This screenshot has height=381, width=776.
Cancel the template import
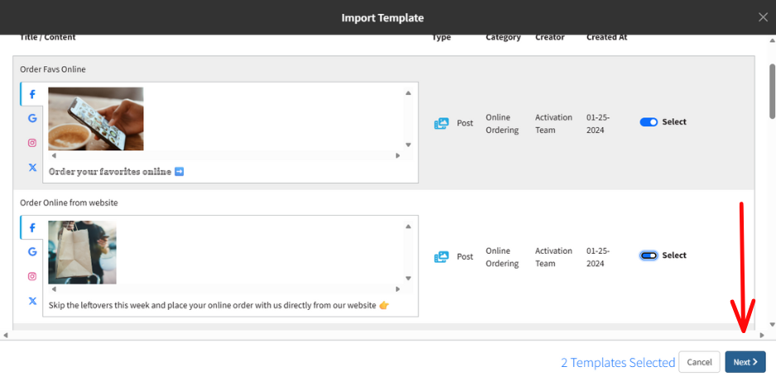699,362
